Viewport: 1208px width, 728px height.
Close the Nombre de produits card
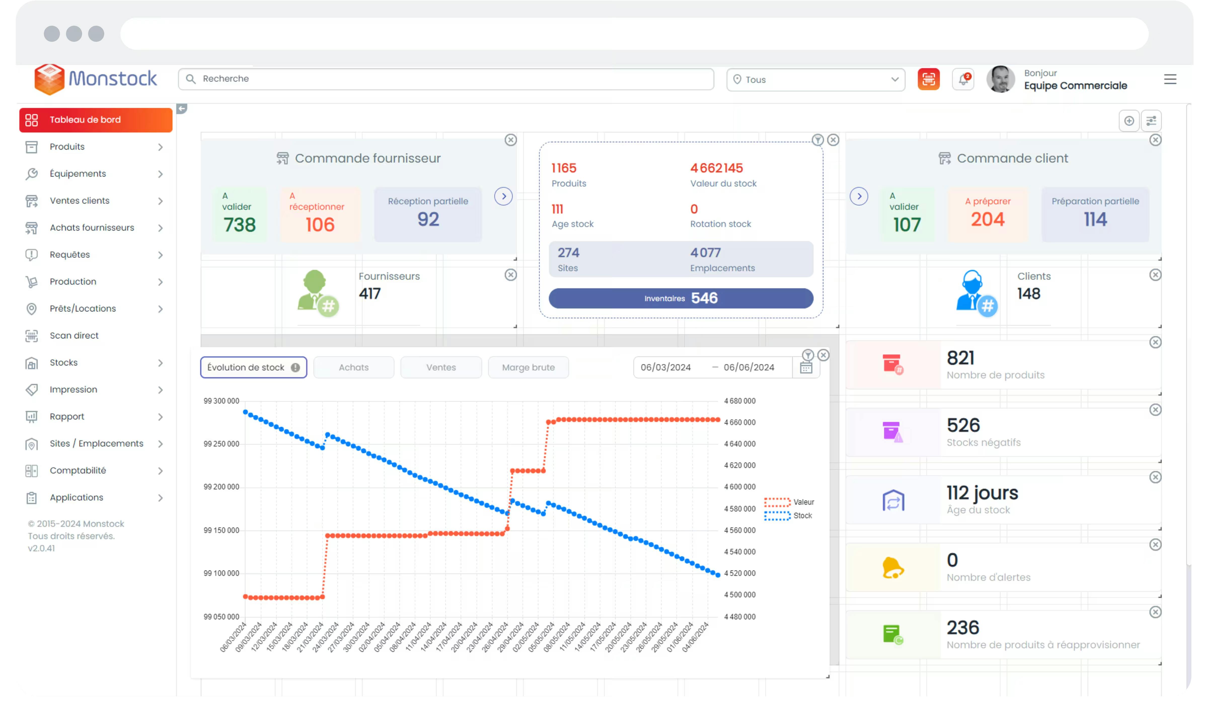(1155, 342)
